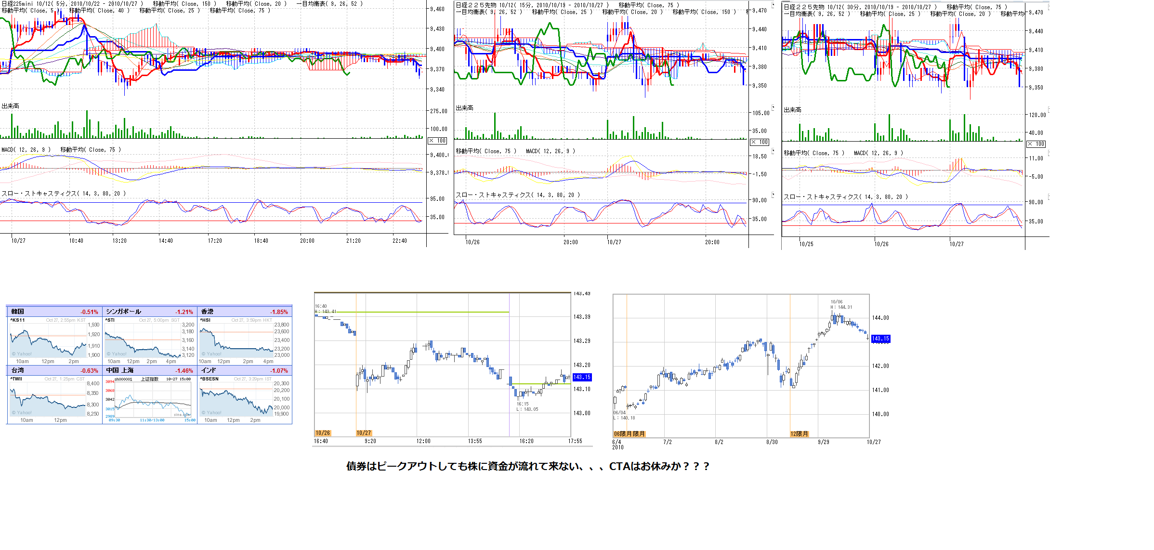Click the ×100 box on 30-minute chart

tap(1036, 144)
